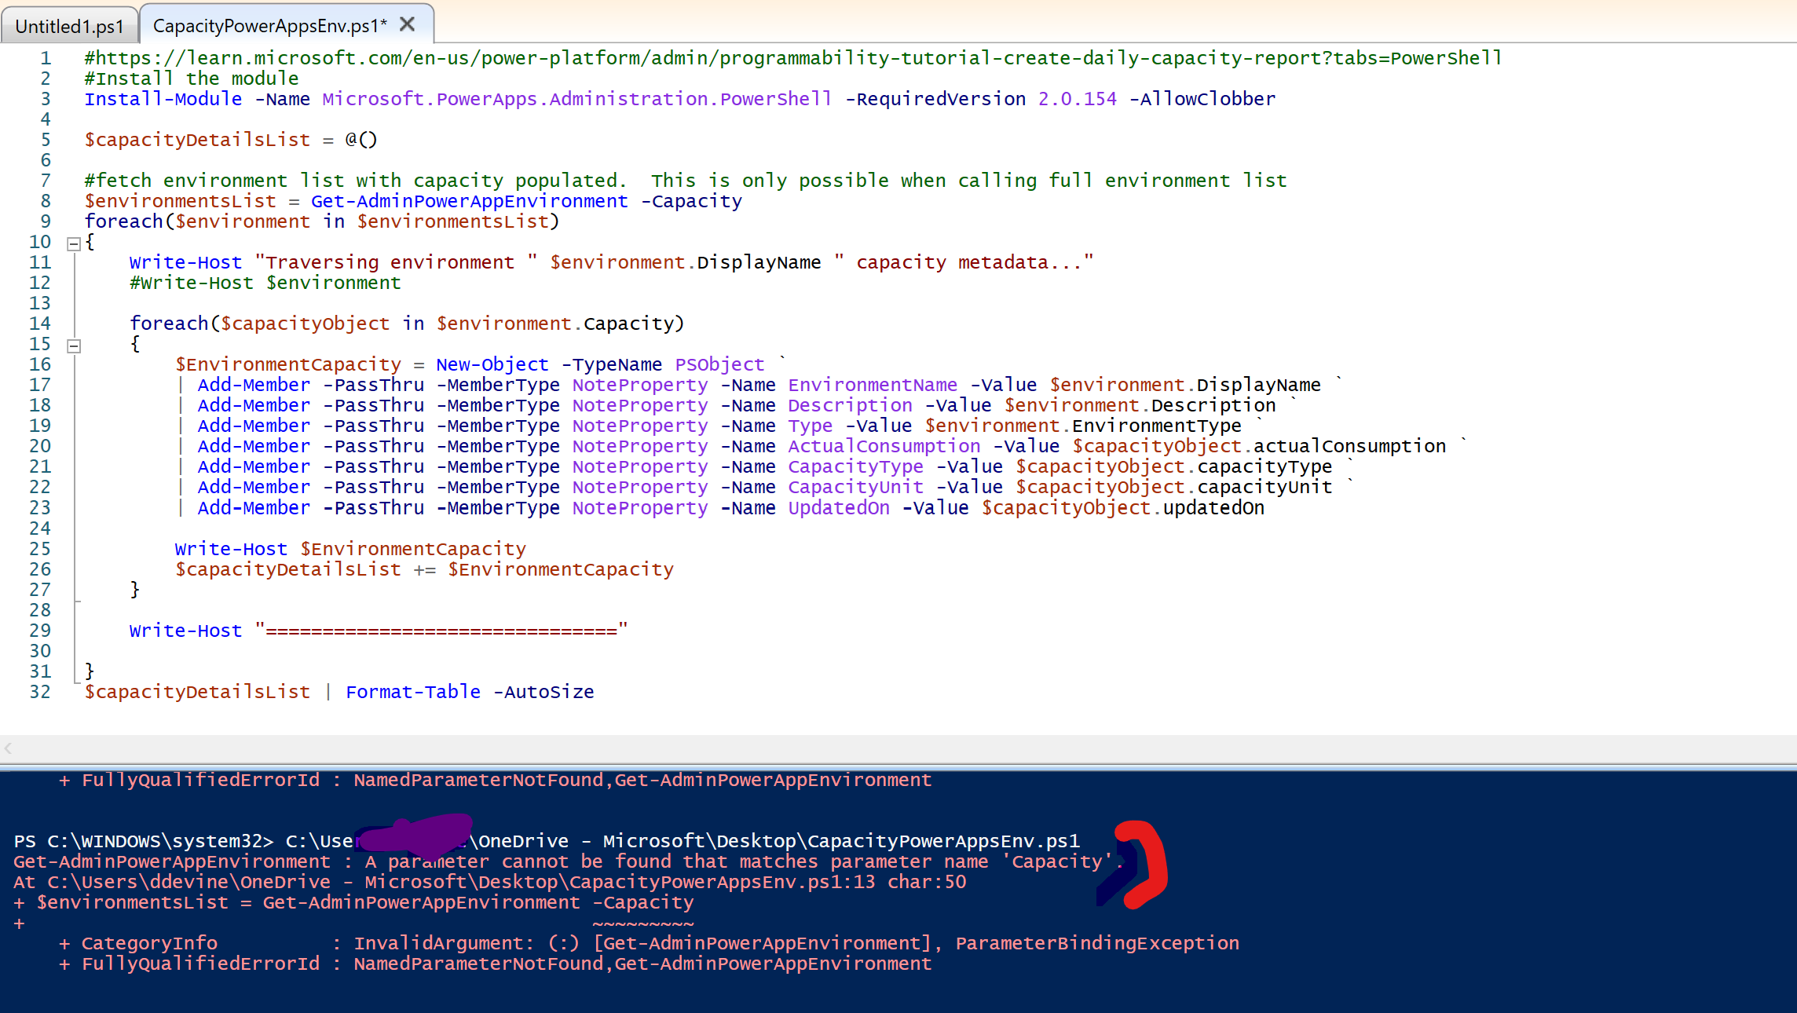This screenshot has width=1797, height=1013.
Task: Click the FullyQualifiedErrorId text in the console
Action: pyautogui.click(x=199, y=964)
